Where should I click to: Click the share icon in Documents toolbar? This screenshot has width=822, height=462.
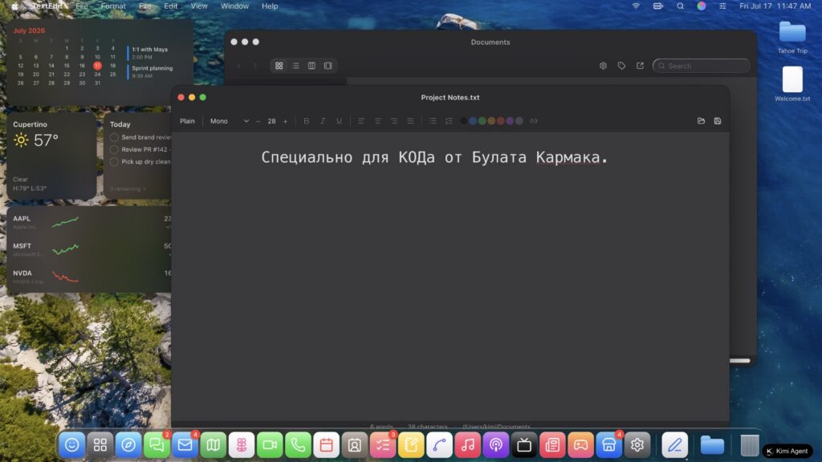(x=640, y=66)
